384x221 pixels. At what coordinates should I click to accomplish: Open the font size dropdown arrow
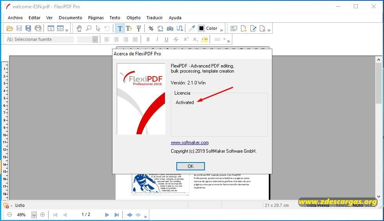coord(95,39)
